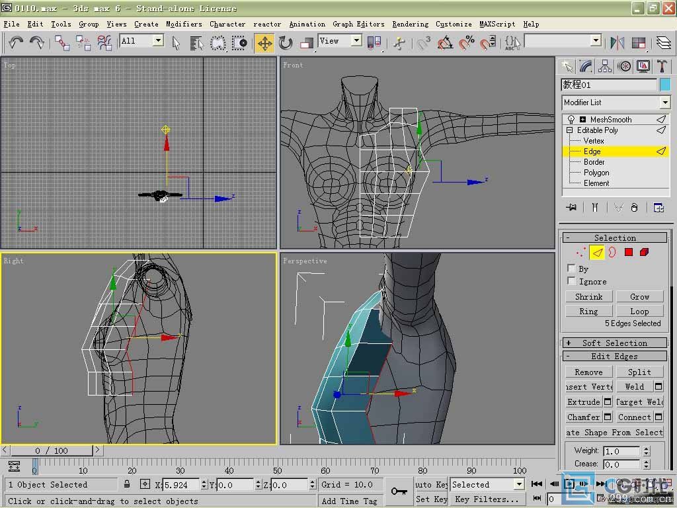677x508 pixels.
Task: Click Rectangular Selection Region icon
Action: [218, 42]
